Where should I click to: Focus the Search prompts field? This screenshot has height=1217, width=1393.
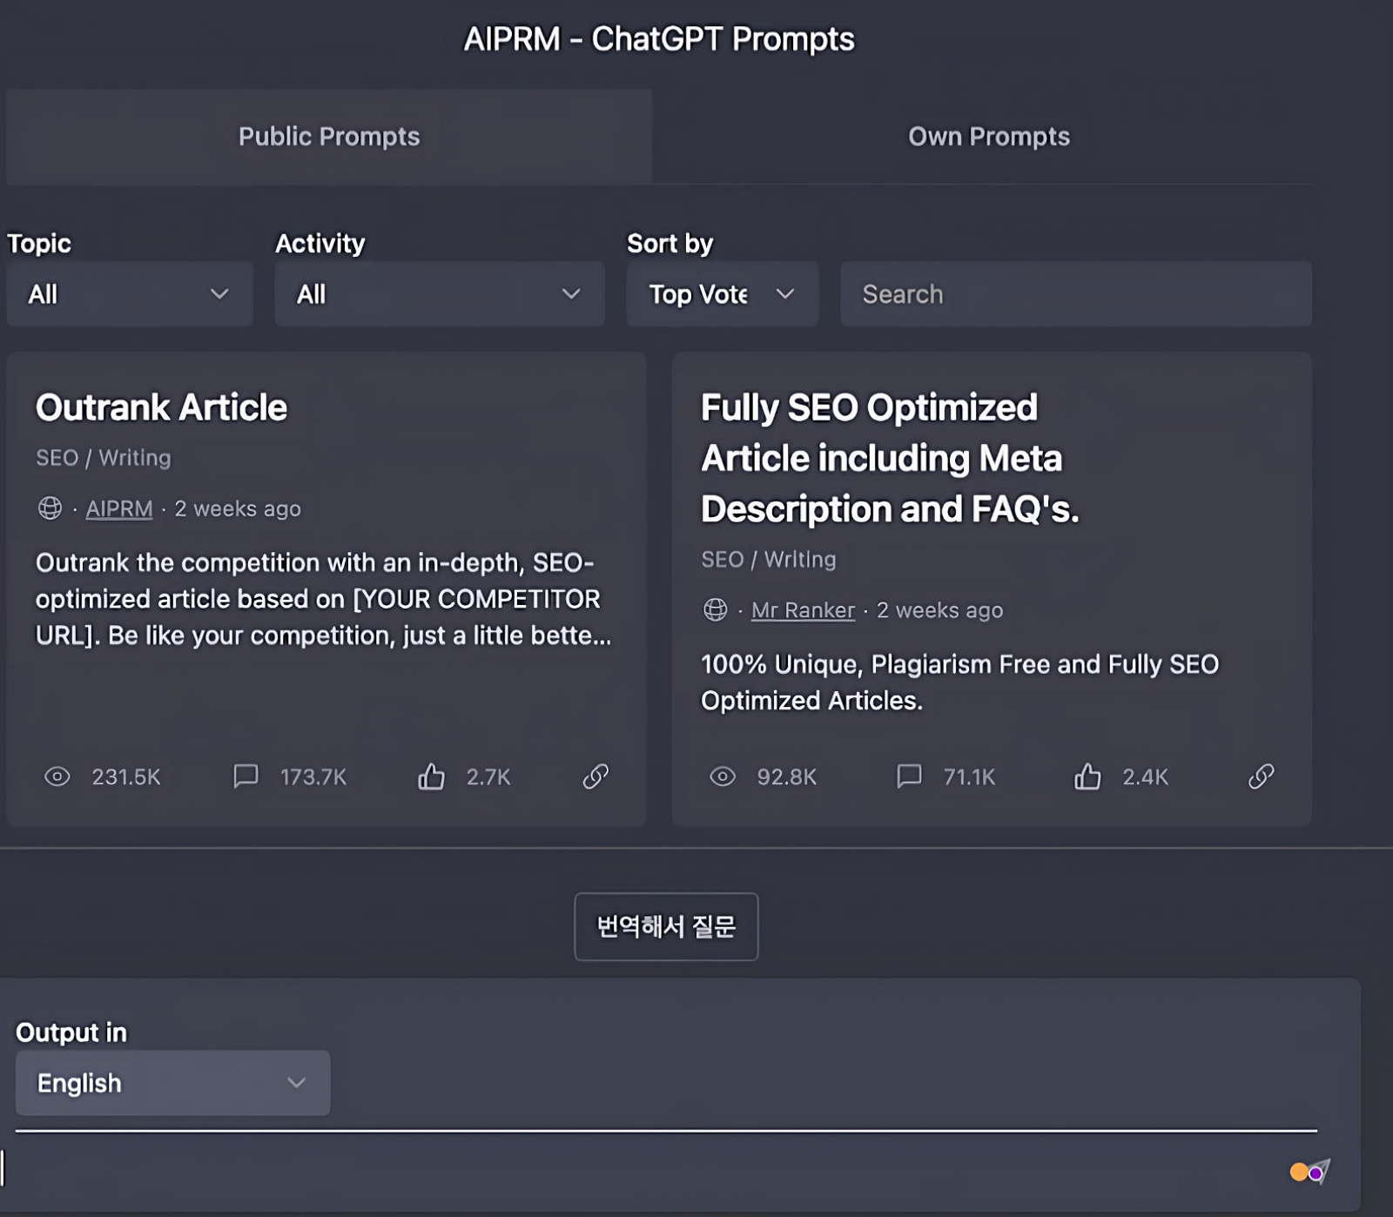pos(1076,294)
